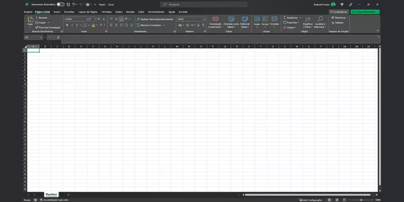
Task: Switch to the Layout da Página tab
Action: [x=88, y=12]
